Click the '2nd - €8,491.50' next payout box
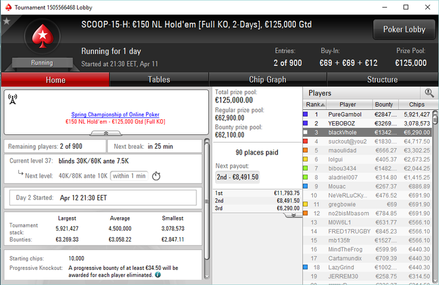 (x=238, y=177)
